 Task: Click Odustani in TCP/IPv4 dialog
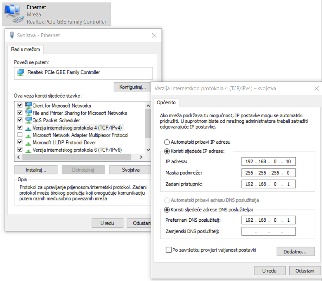(305, 271)
